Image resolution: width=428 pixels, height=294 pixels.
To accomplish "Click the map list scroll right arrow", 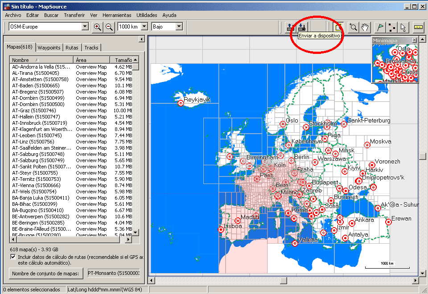I will click(128, 240).
